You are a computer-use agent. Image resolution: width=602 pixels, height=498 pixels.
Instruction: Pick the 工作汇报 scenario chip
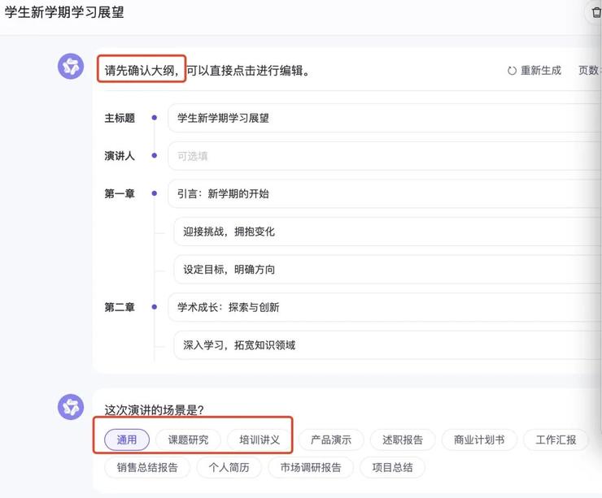click(556, 440)
